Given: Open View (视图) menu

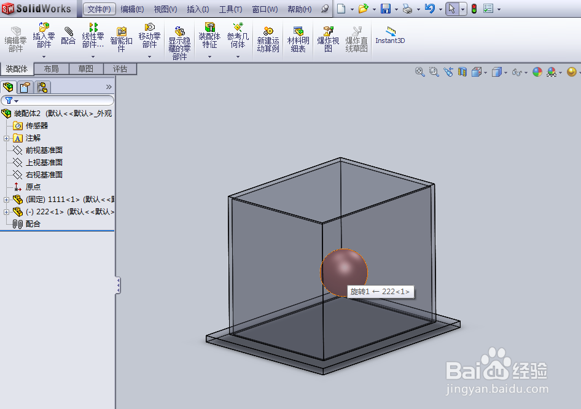Looking at the screenshot, I should coord(165,9).
